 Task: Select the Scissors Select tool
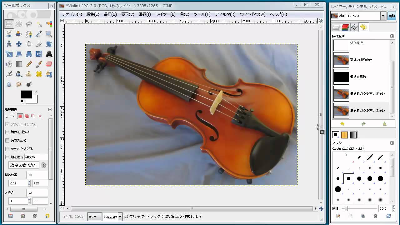[x=9, y=34]
